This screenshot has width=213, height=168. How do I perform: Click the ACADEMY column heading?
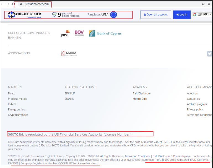click(140, 87)
